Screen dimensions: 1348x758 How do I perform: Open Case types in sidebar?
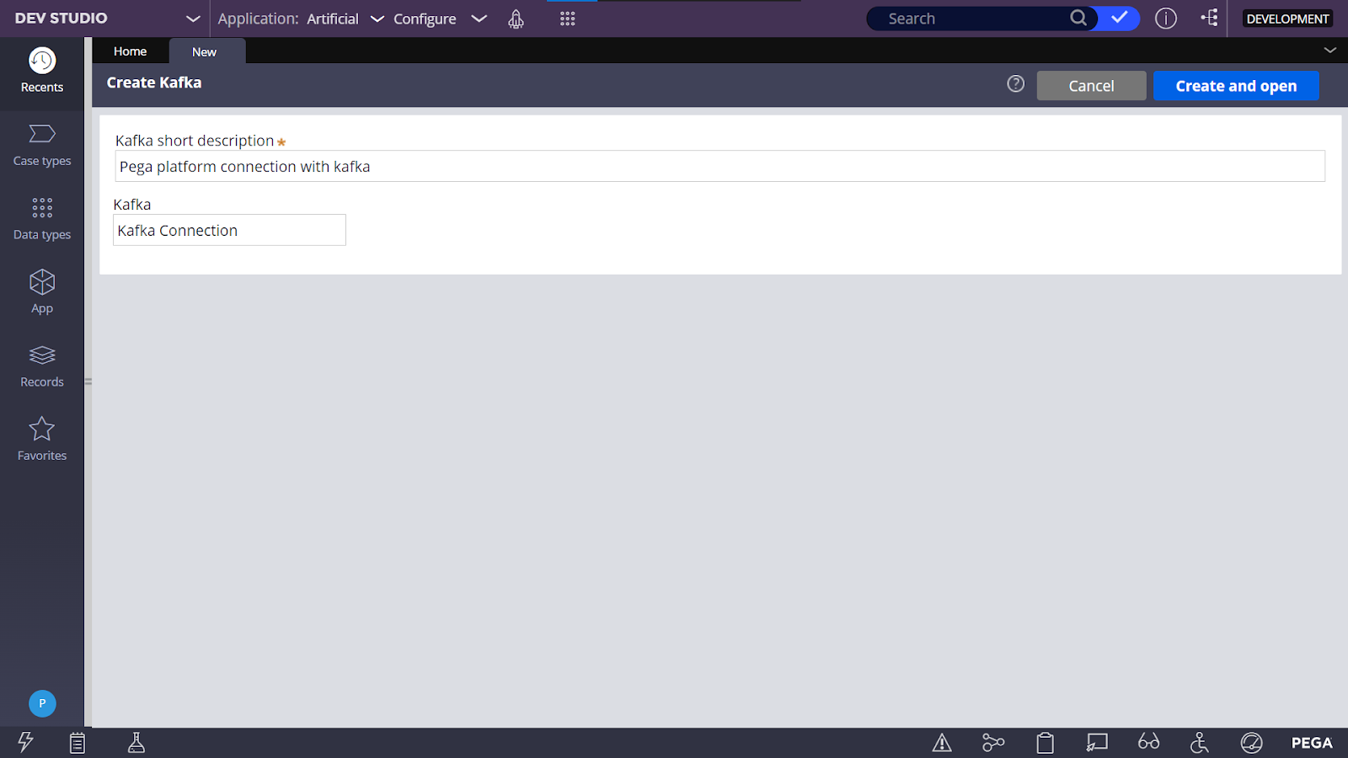[x=42, y=145]
